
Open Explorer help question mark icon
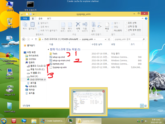pyautogui.click(x=146, y=19)
